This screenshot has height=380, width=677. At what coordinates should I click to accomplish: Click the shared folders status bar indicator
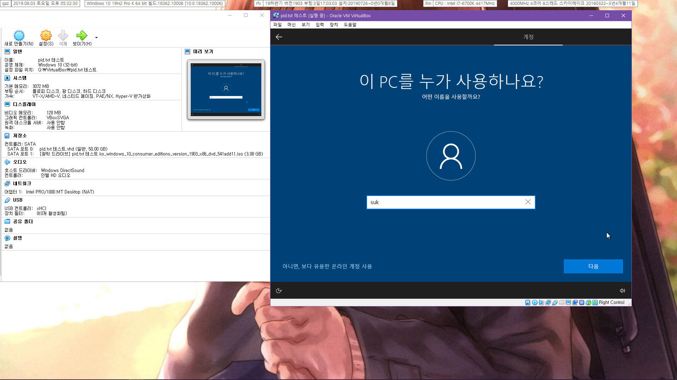(x=562, y=302)
